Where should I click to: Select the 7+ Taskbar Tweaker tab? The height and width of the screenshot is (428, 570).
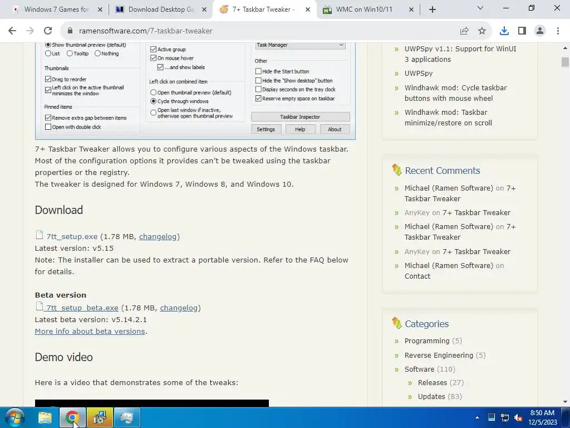pyautogui.click(x=263, y=9)
